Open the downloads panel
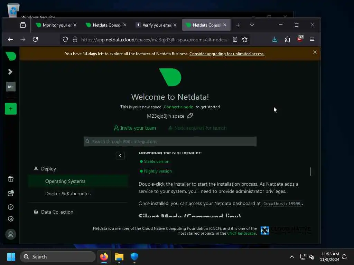Screen dimensions: 354x265 (274, 39)
